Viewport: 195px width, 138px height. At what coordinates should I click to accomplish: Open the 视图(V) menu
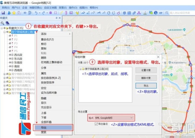pos(83,8)
